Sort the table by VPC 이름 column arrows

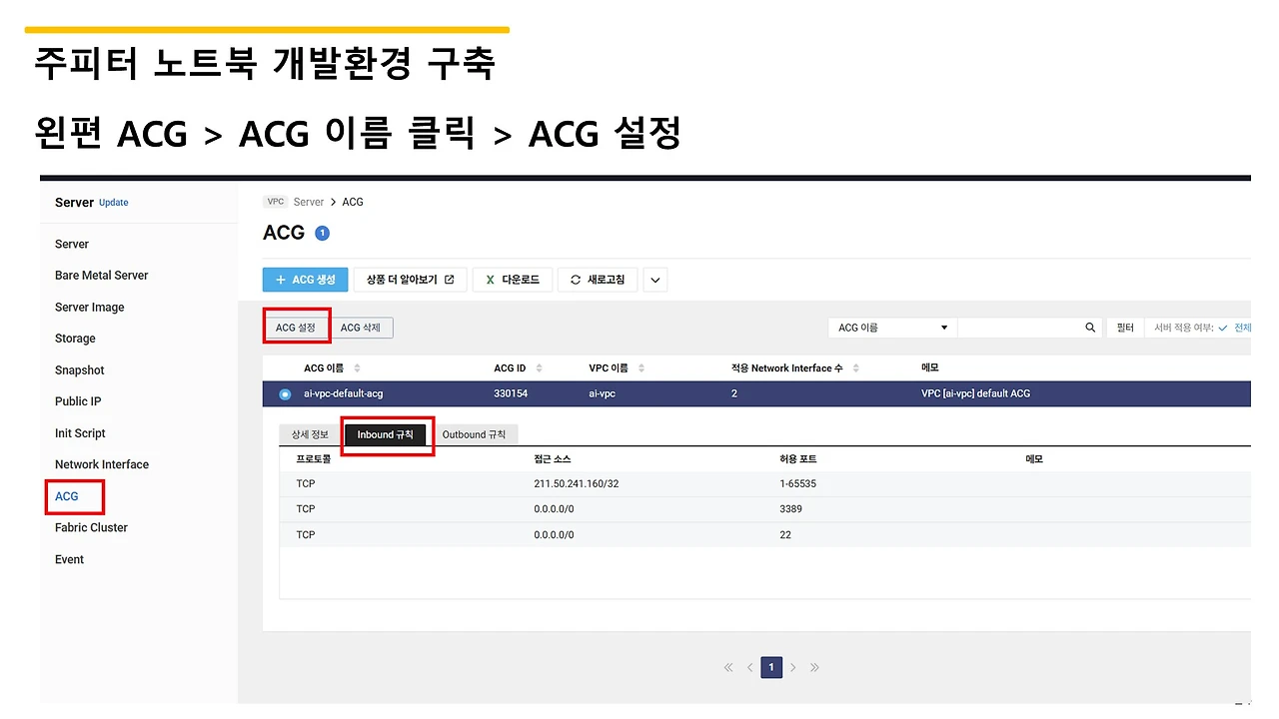point(640,366)
